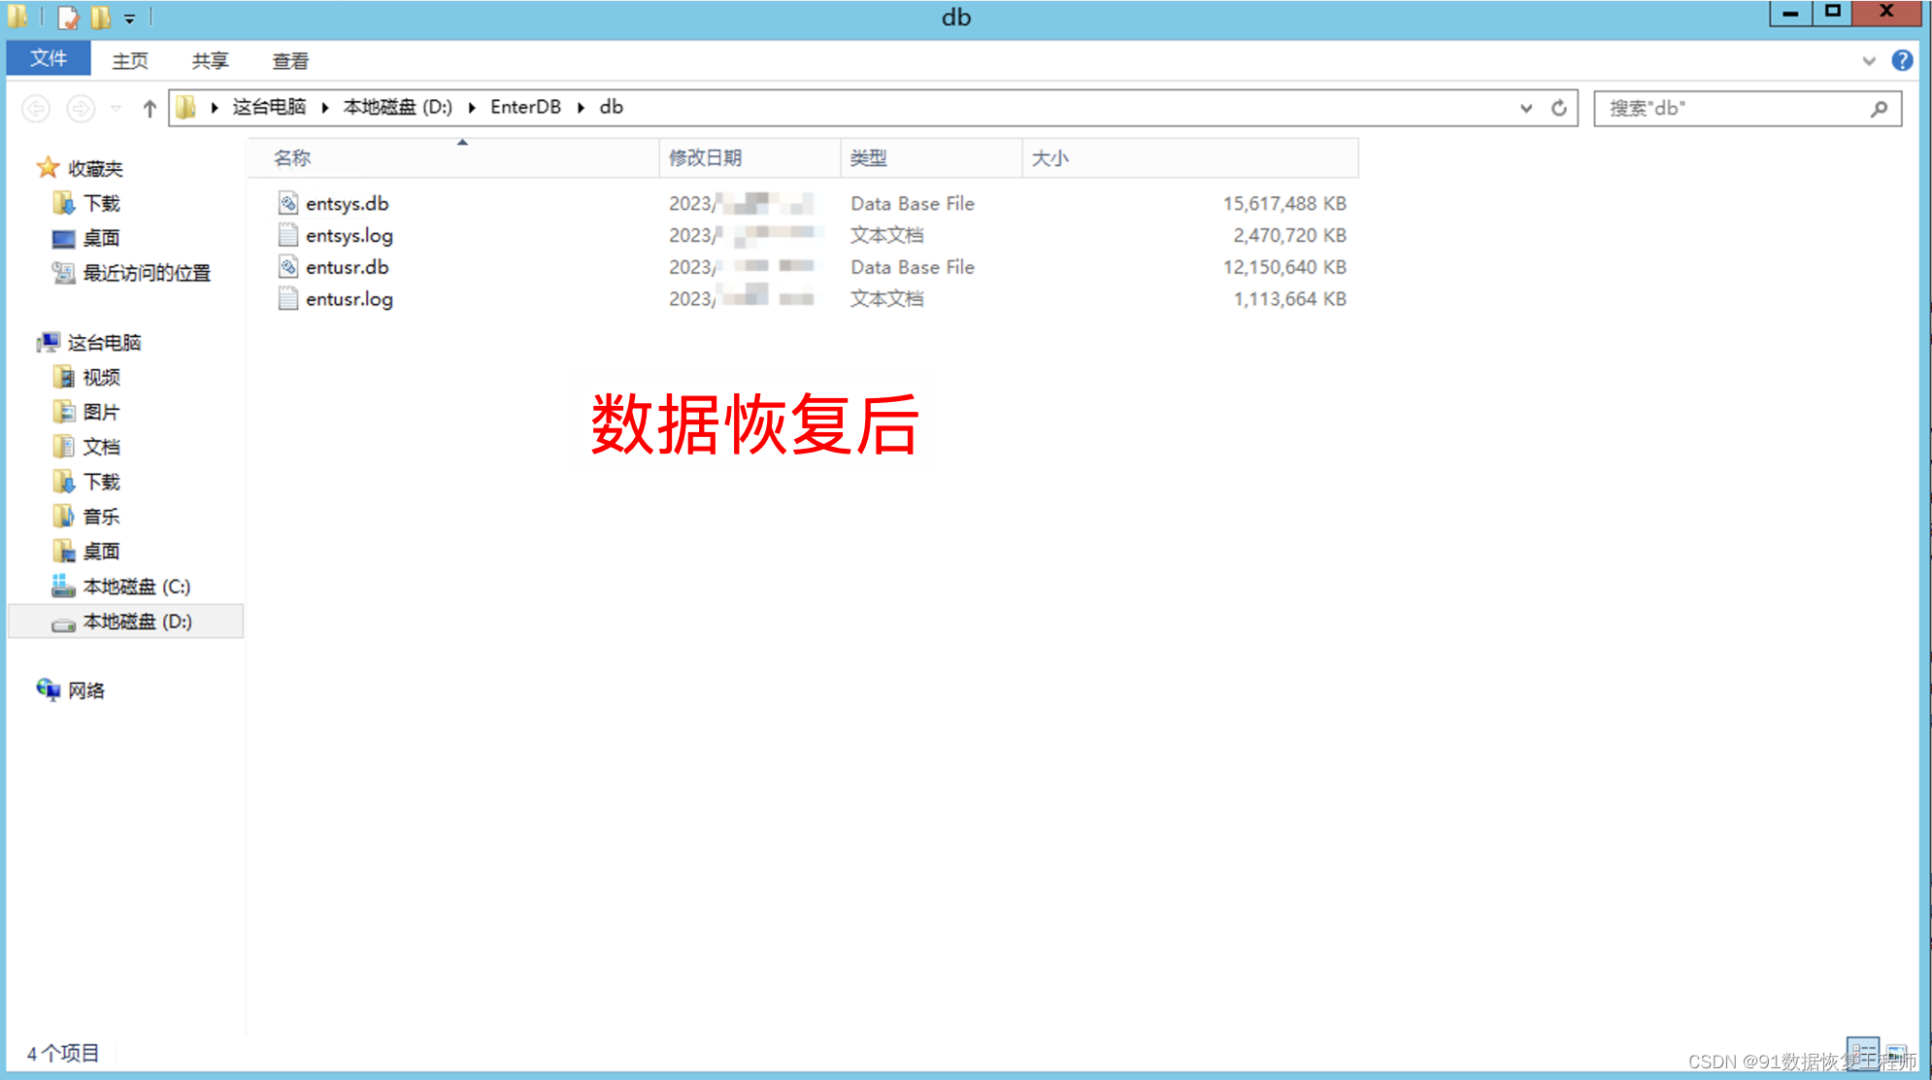1932x1080 pixels.
Task: Click the folder icon in address bar
Action: (x=186, y=107)
